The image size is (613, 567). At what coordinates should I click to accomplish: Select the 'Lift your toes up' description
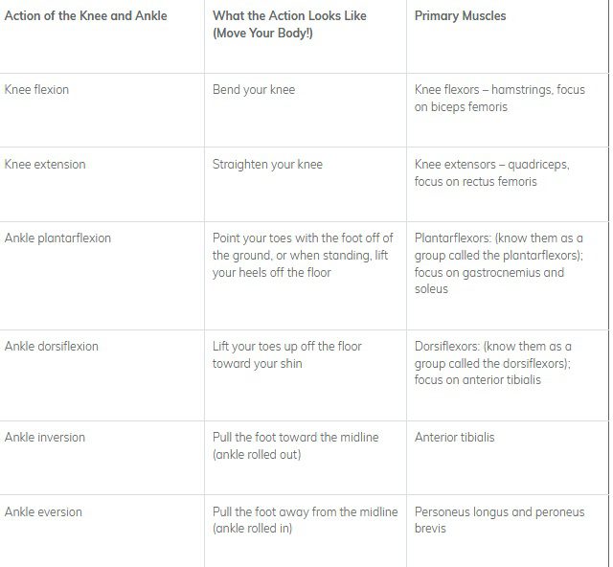[286, 354]
